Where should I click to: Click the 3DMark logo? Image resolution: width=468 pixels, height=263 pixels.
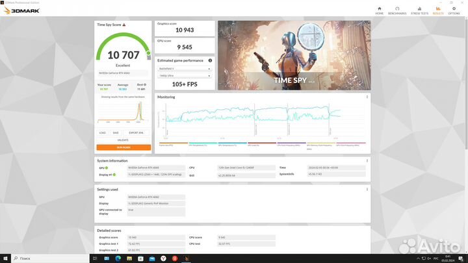(21, 11)
